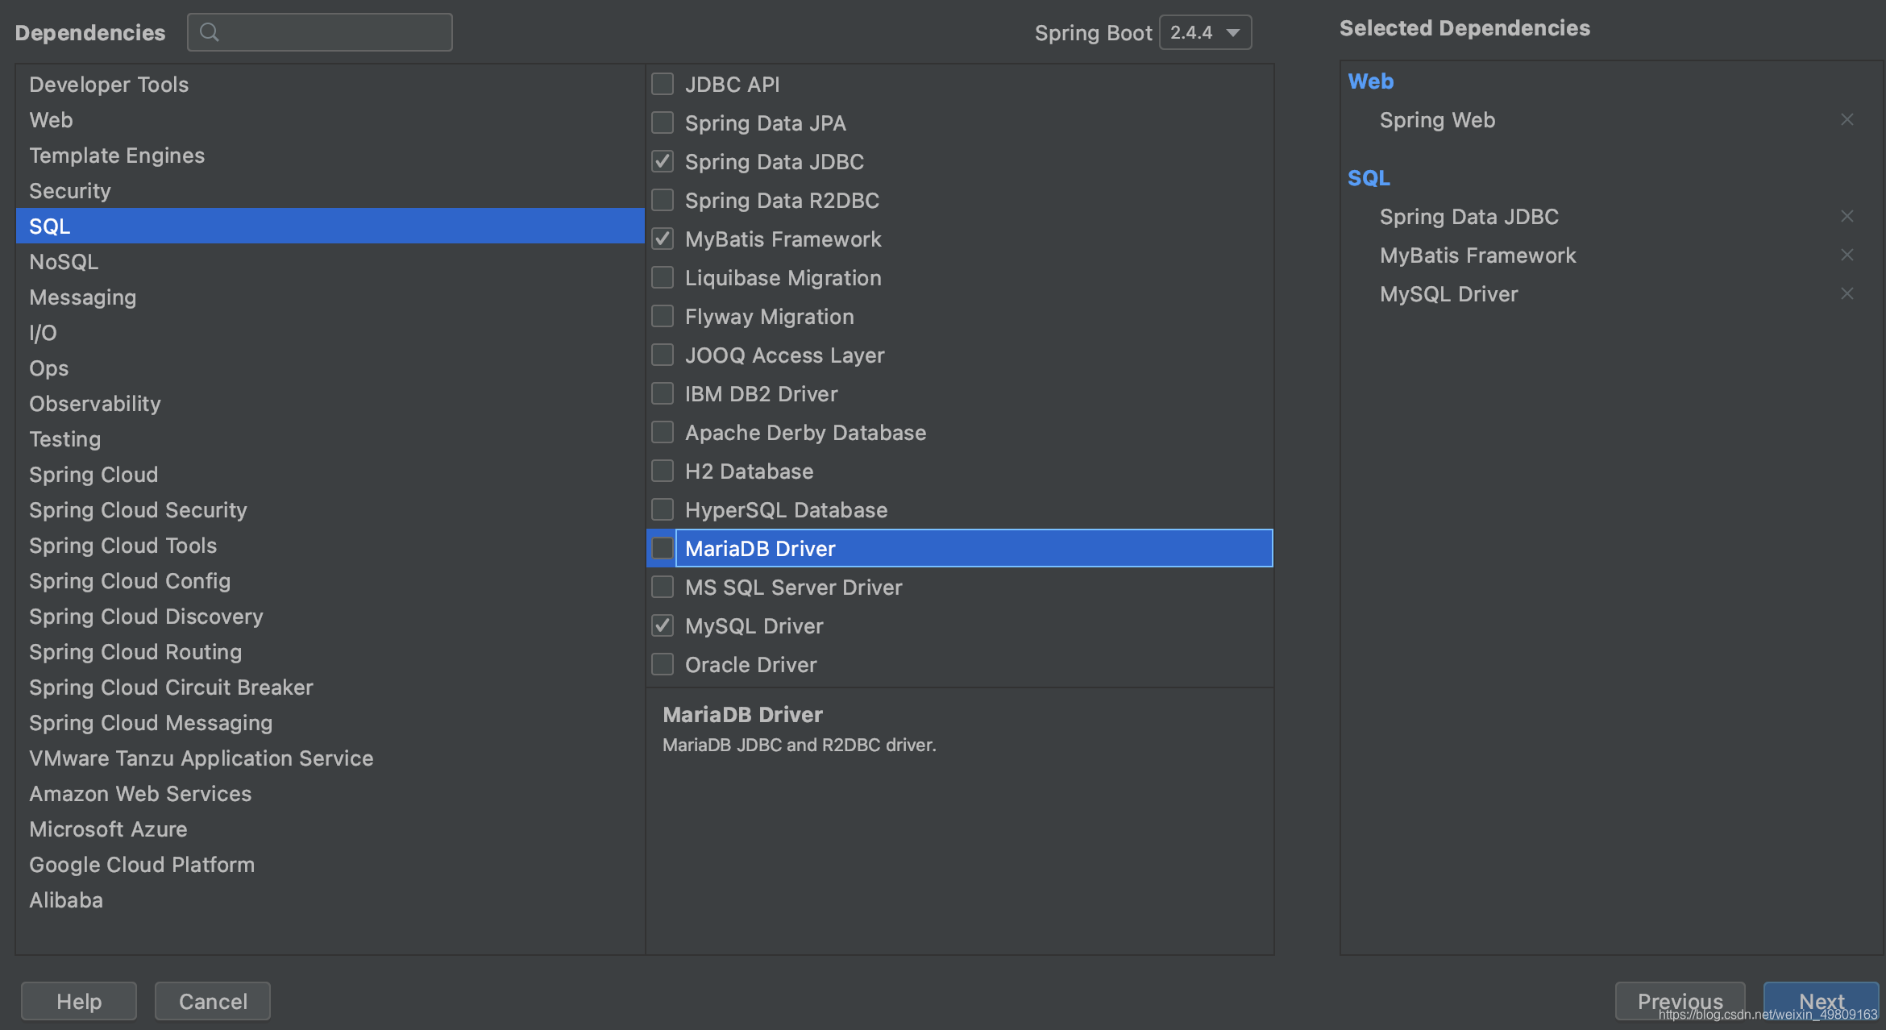Remove Spring Data JDBC from selected list

click(x=1847, y=217)
